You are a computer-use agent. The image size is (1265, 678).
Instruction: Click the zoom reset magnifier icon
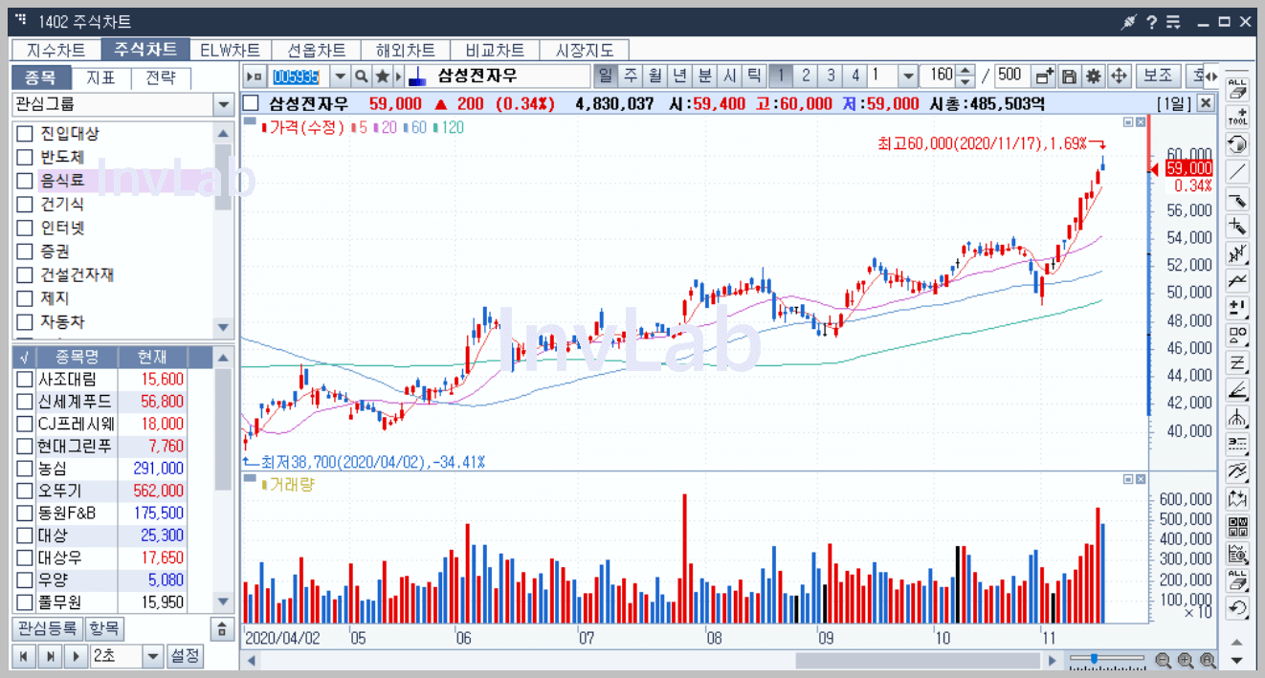[x=1208, y=660]
